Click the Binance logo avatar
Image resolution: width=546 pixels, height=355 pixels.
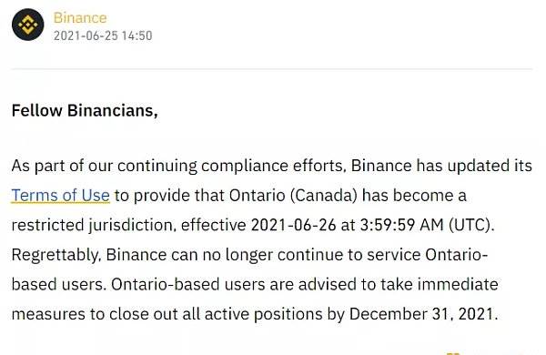coord(28,25)
